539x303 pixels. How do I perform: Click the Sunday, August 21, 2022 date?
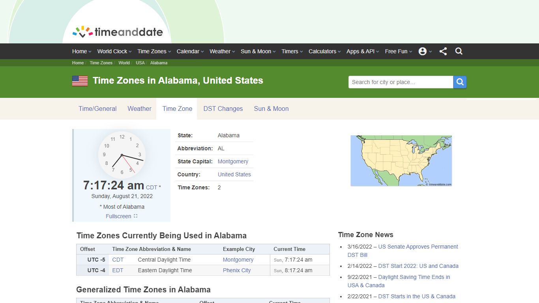point(122,196)
